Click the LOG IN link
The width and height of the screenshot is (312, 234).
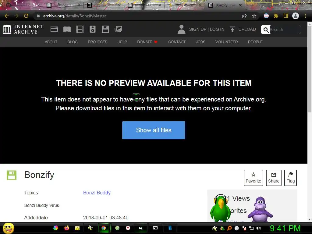217,29
